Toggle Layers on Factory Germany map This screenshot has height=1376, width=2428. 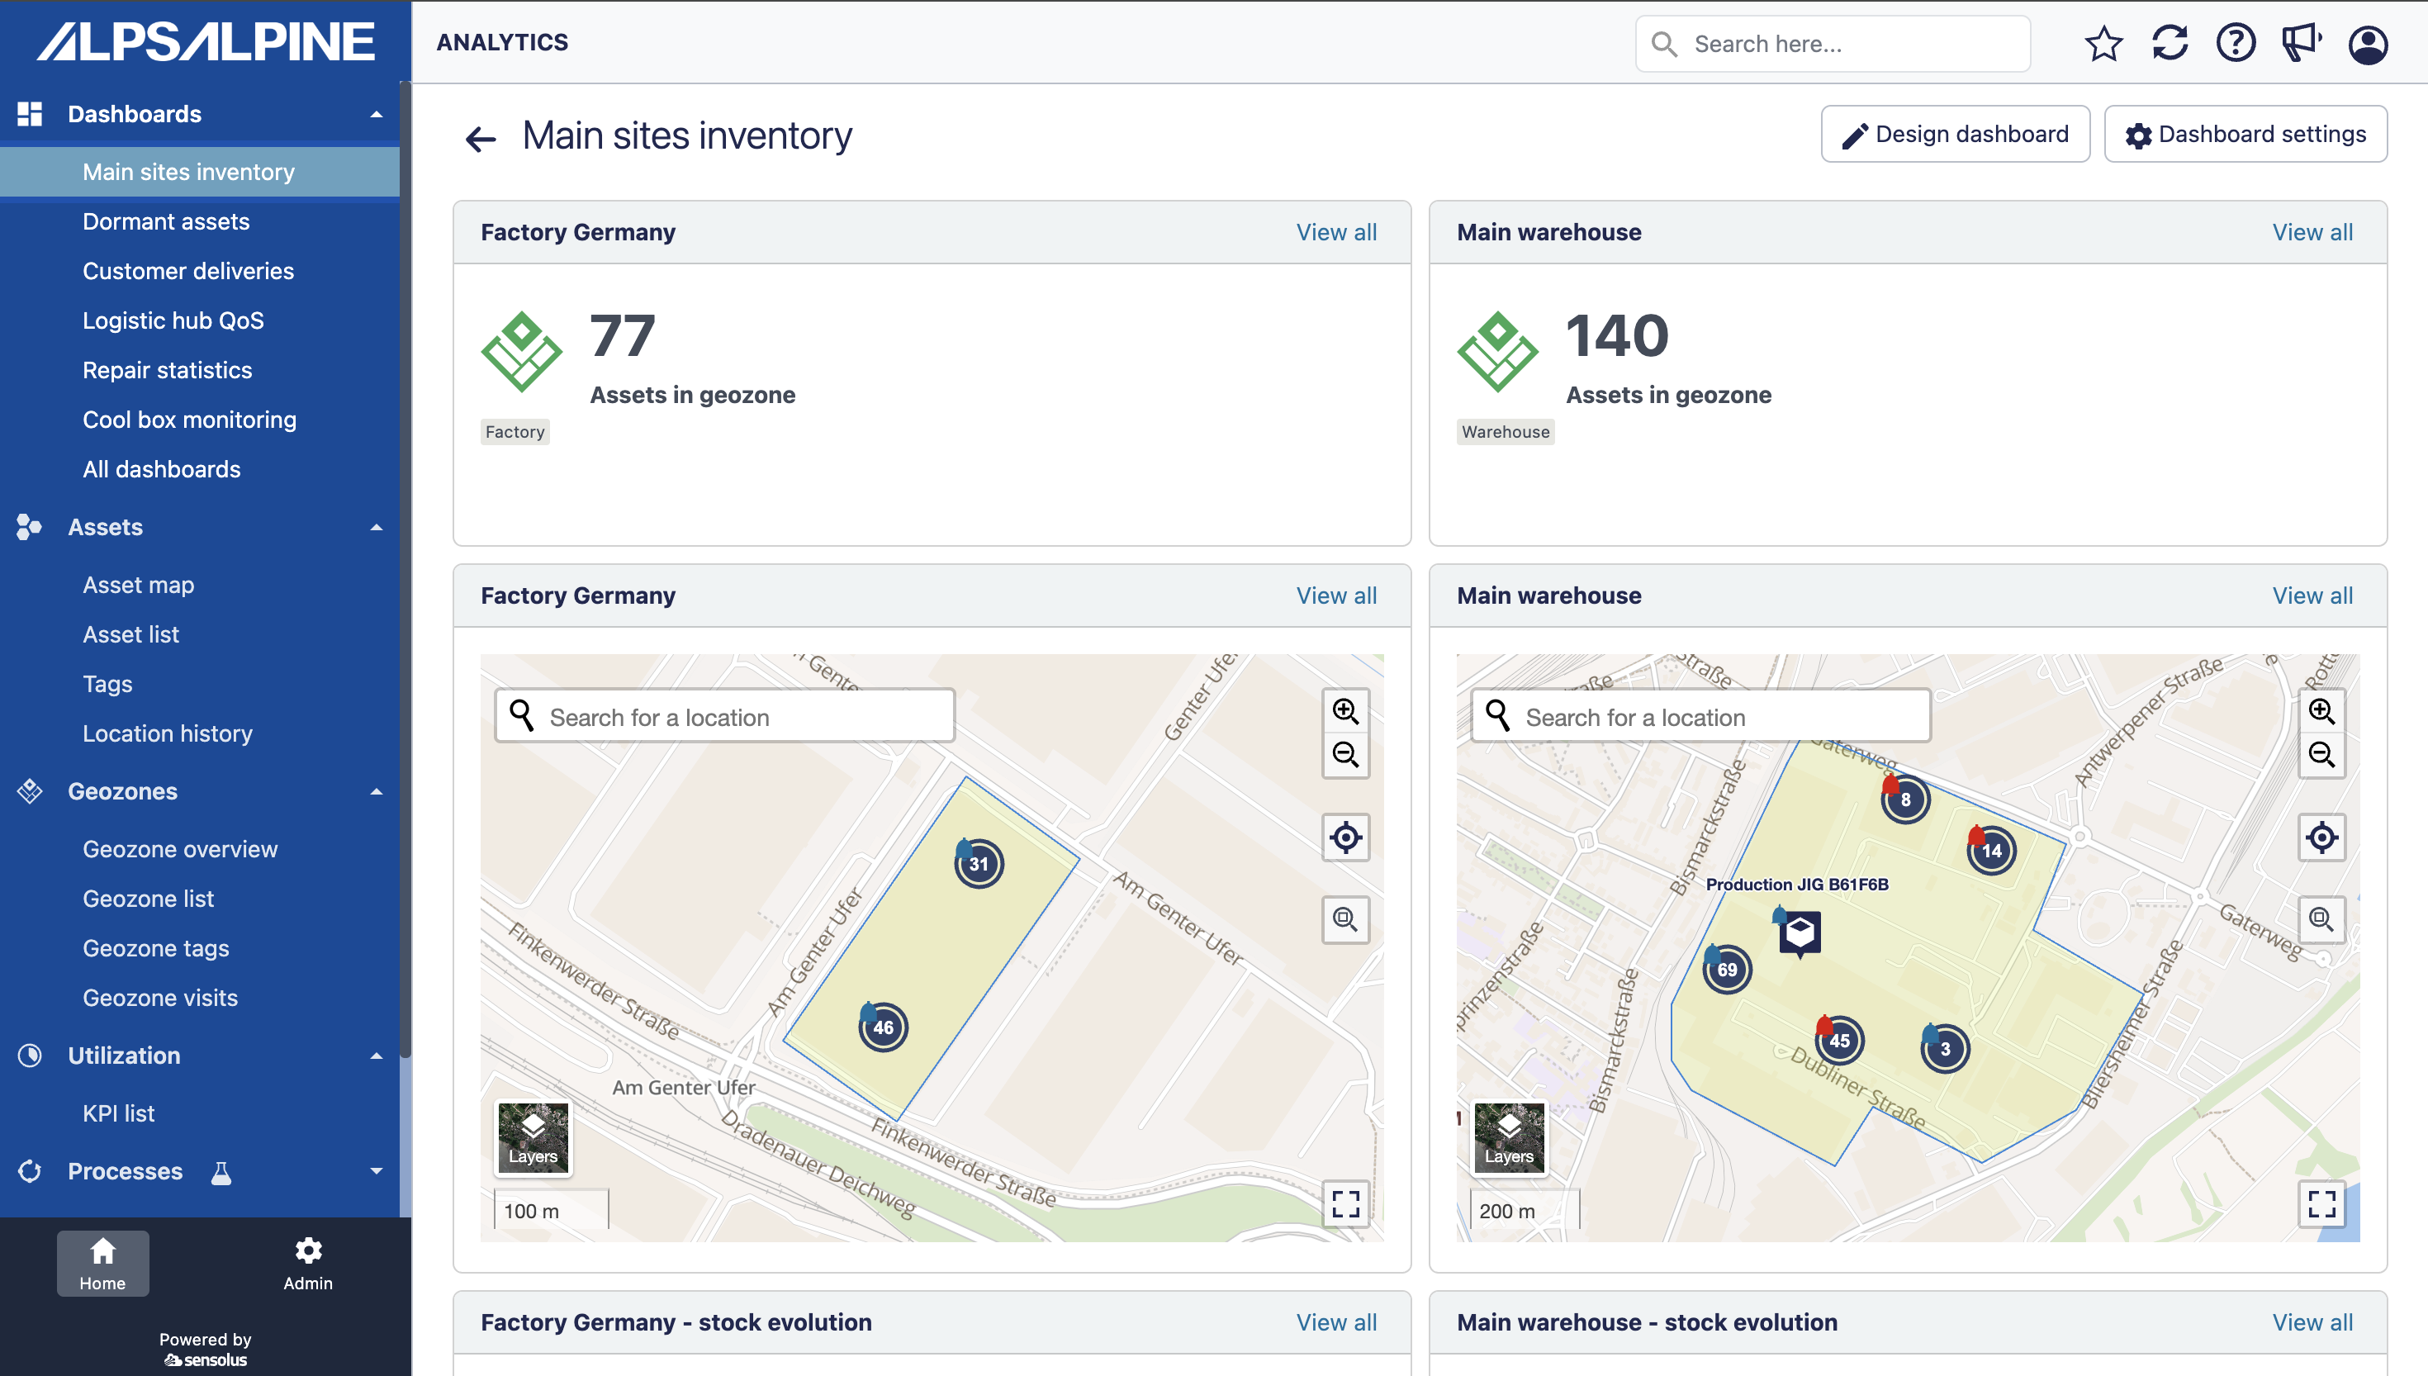(x=533, y=1138)
